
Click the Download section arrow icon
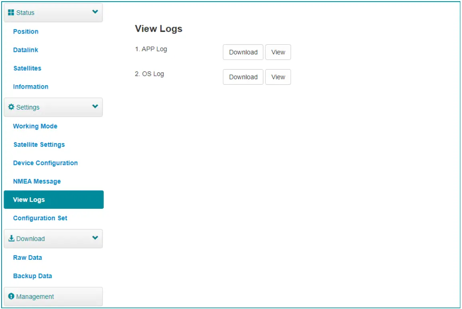(x=11, y=238)
